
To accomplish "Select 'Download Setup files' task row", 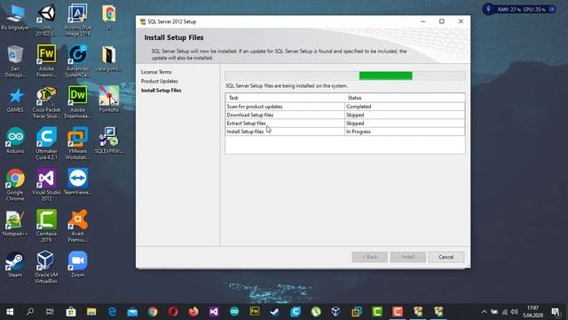I will 345,115.
